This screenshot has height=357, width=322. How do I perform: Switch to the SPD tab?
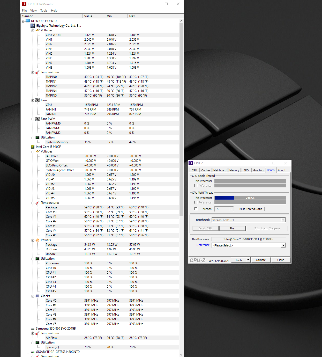coord(246,170)
